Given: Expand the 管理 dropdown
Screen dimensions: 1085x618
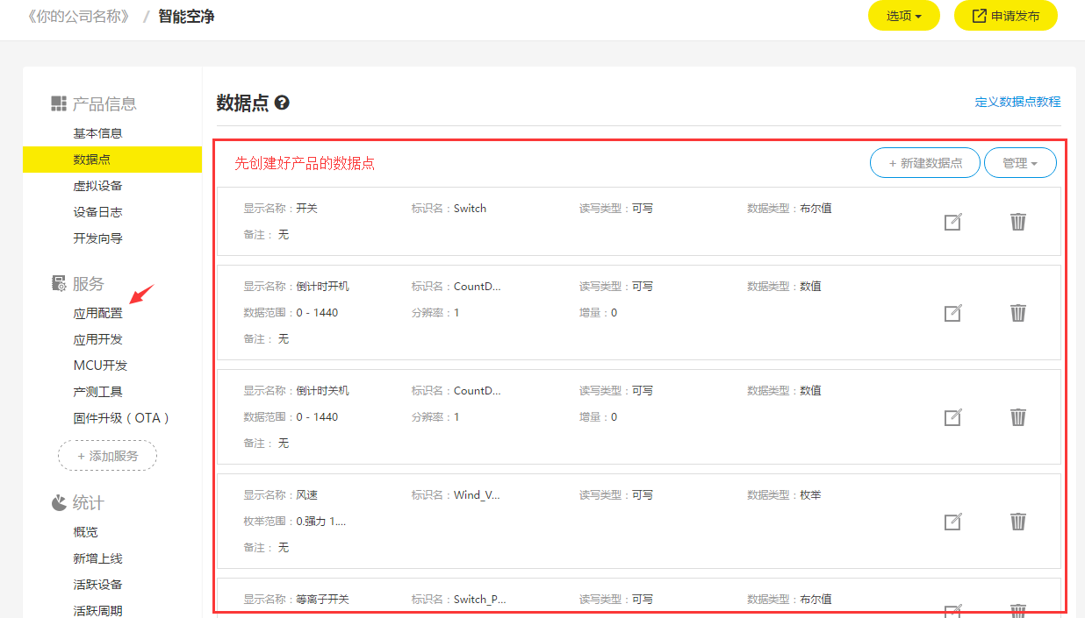Looking at the screenshot, I should point(1019,163).
